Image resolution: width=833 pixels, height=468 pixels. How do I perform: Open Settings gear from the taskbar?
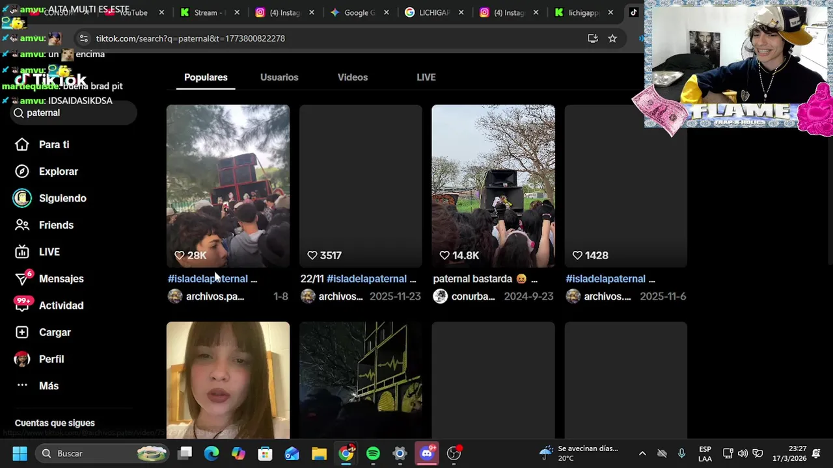click(400, 453)
